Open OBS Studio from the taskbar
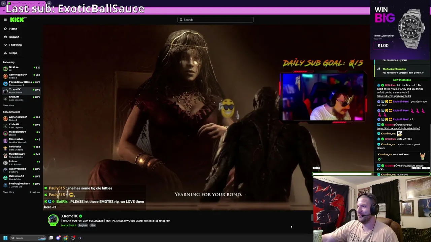The width and height of the screenshot is (431, 242). (73, 238)
